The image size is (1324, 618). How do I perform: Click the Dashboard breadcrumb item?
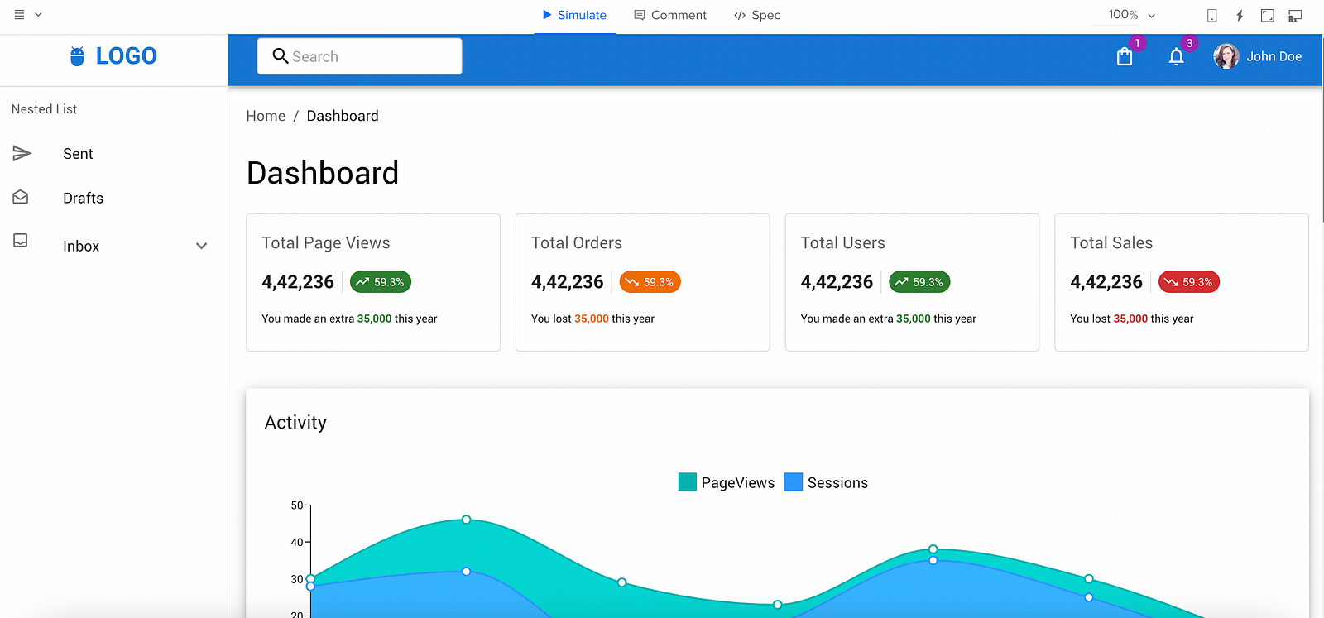[343, 116]
